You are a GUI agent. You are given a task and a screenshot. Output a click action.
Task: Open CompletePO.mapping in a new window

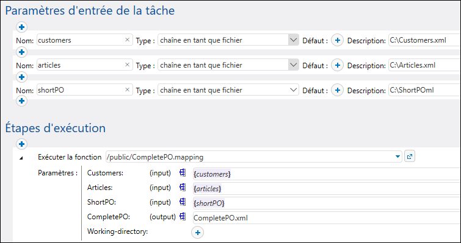409,157
